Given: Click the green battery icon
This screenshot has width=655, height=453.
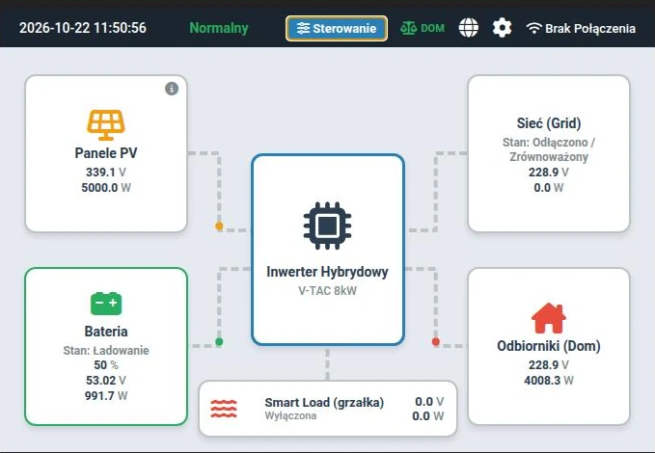Looking at the screenshot, I should coord(106,304).
